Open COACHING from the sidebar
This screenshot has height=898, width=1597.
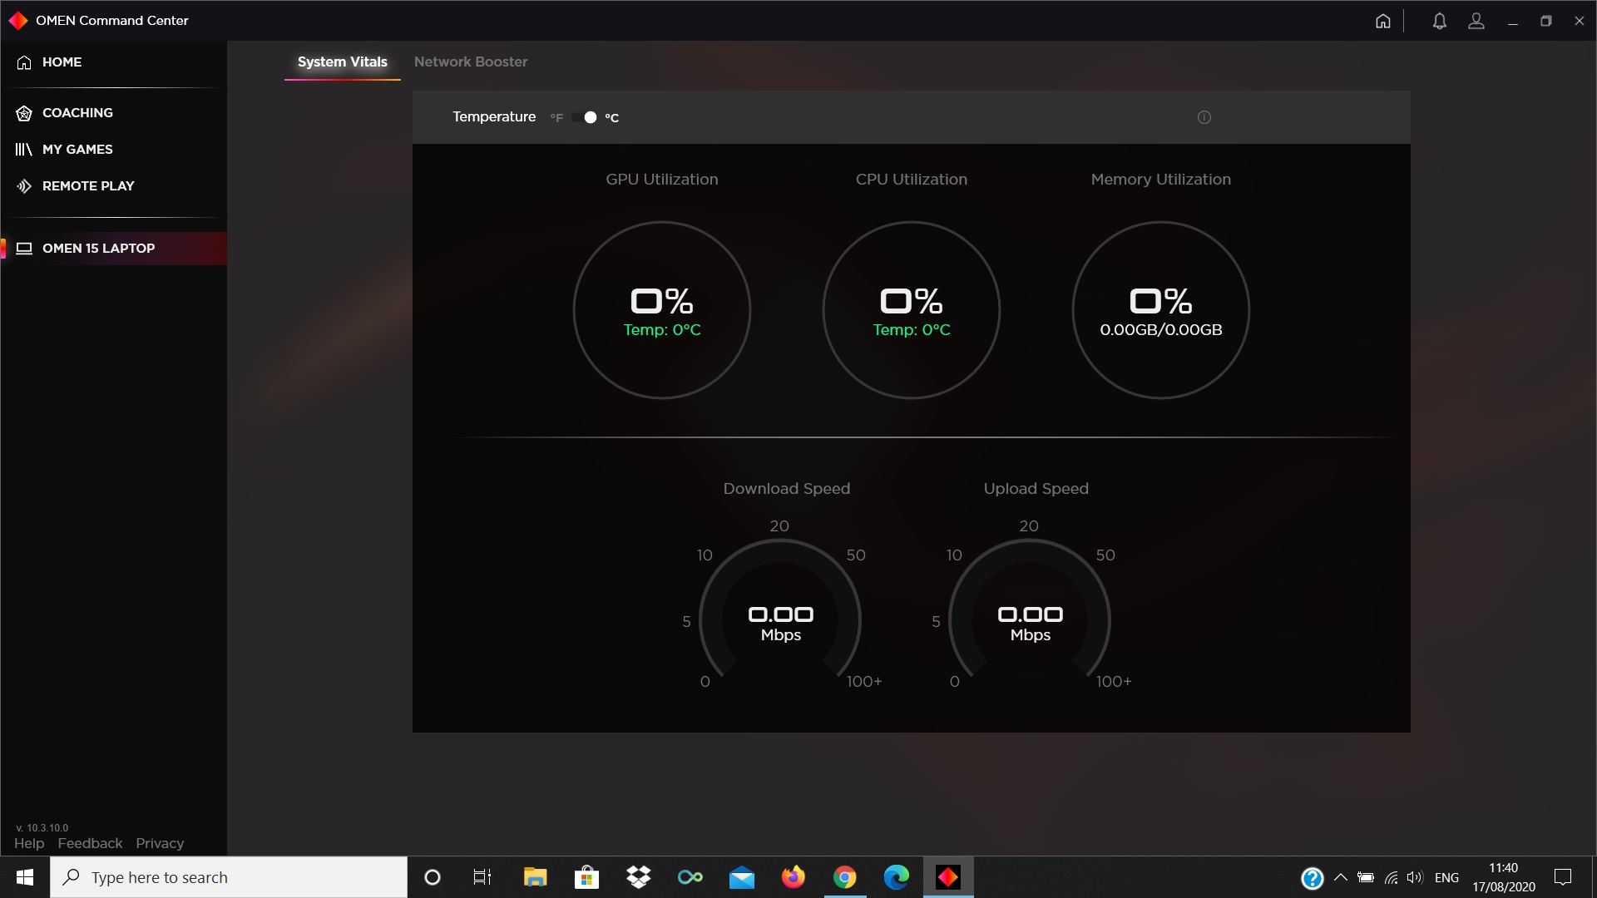coord(77,112)
